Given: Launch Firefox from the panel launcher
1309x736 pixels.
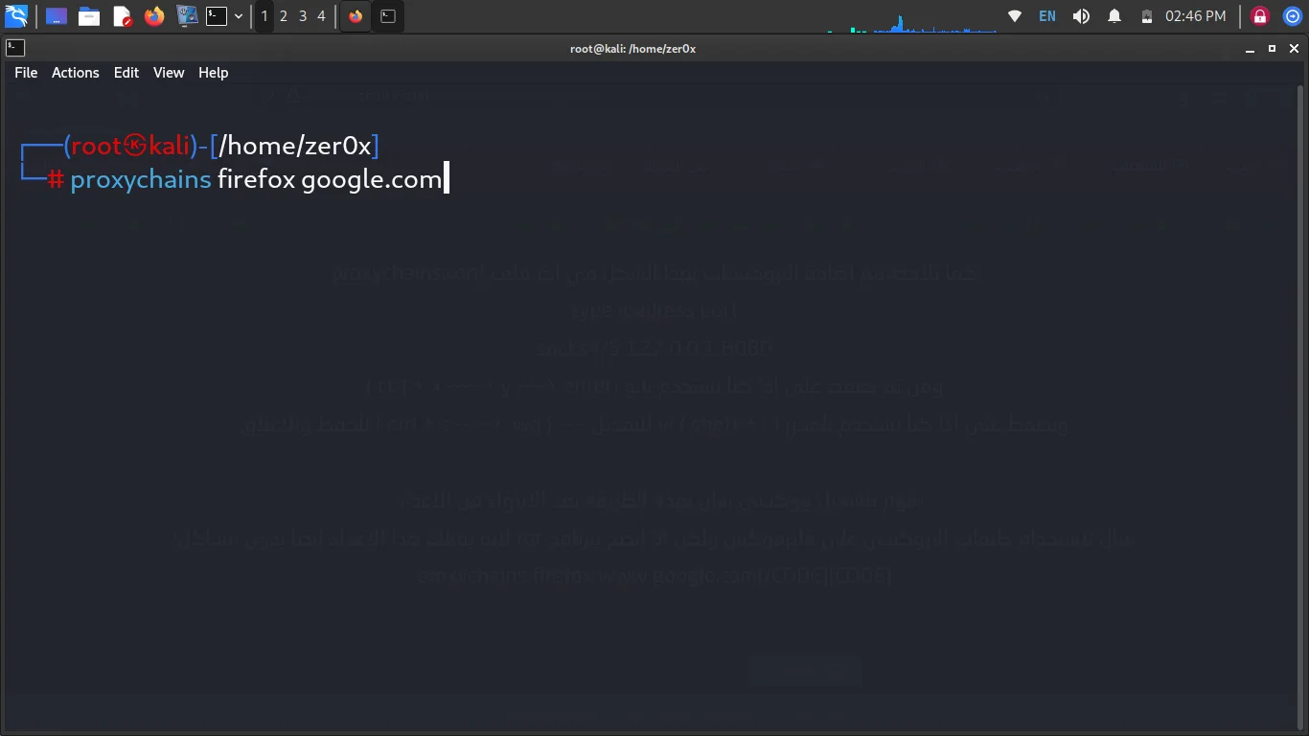Looking at the screenshot, I should click(x=154, y=16).
